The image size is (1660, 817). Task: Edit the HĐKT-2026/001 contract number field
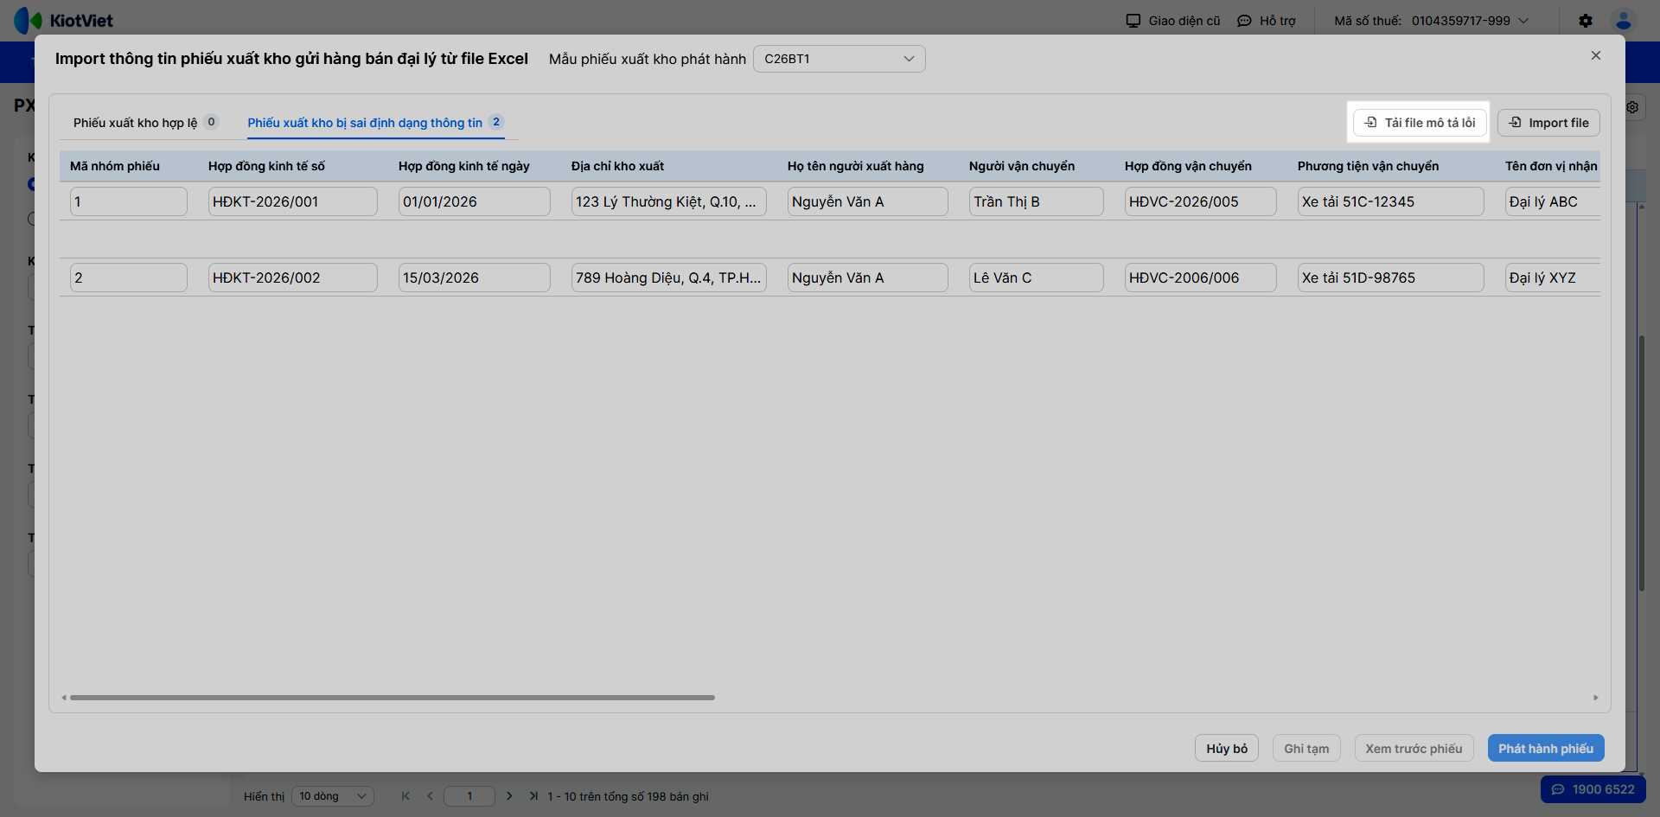point(293,201)
